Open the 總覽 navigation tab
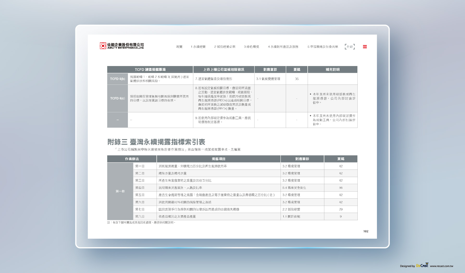The width and height of the screenshot is (465, 273). (179, 47)
